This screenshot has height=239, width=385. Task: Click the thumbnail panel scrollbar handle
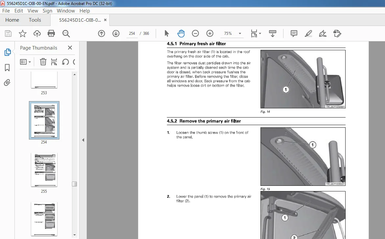tap(74, 184)
